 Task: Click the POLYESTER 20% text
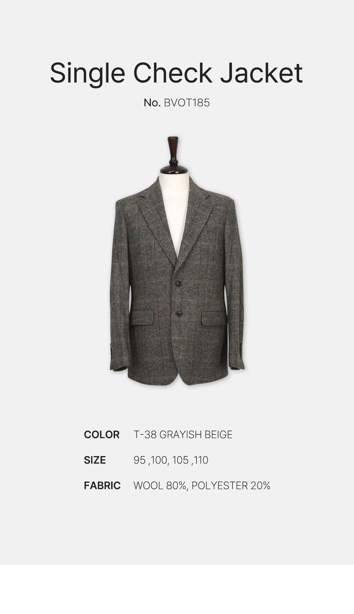[x=231, y=485]
